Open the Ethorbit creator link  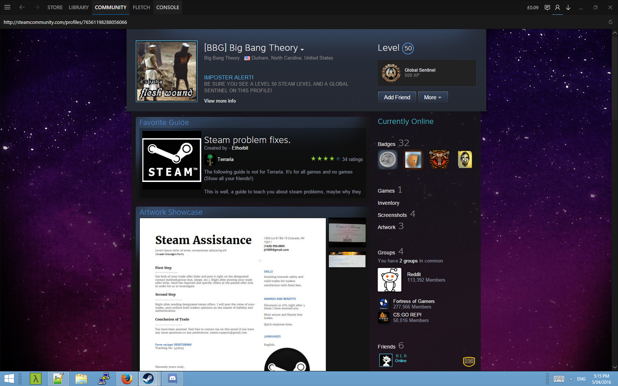tap(240, 148)
